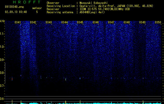164x104 pixels.
Task: Click the 0342 time marker
Action: [33, 22]
